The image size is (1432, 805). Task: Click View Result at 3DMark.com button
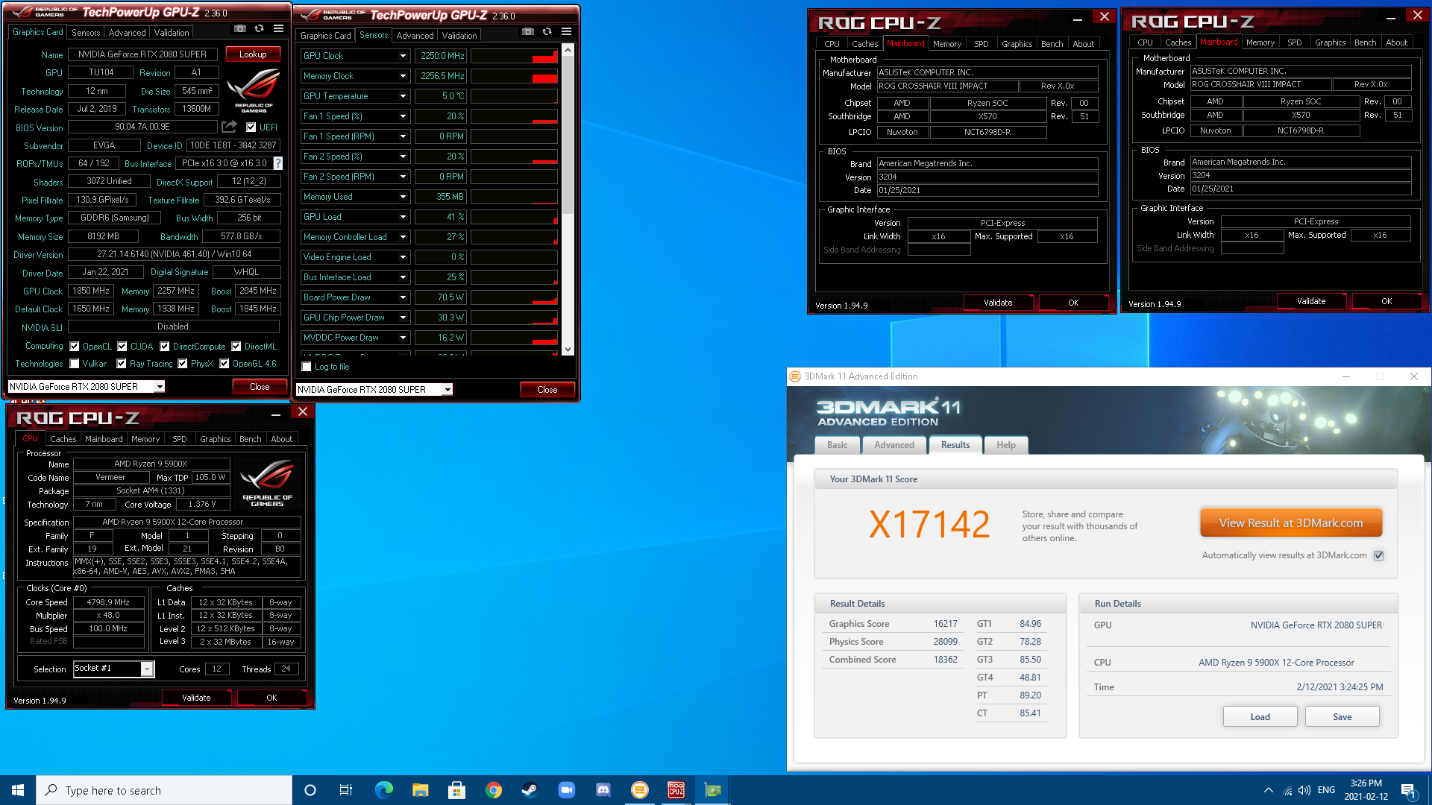tap(1291, 523)
